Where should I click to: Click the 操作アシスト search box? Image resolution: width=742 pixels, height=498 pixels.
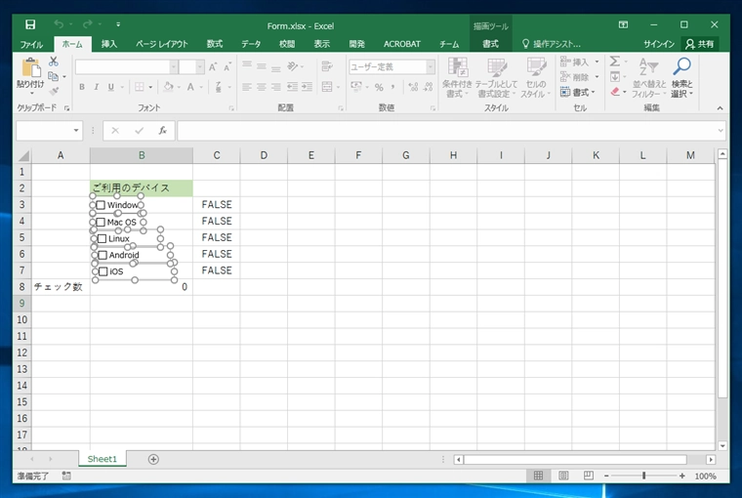pos(552,44)
